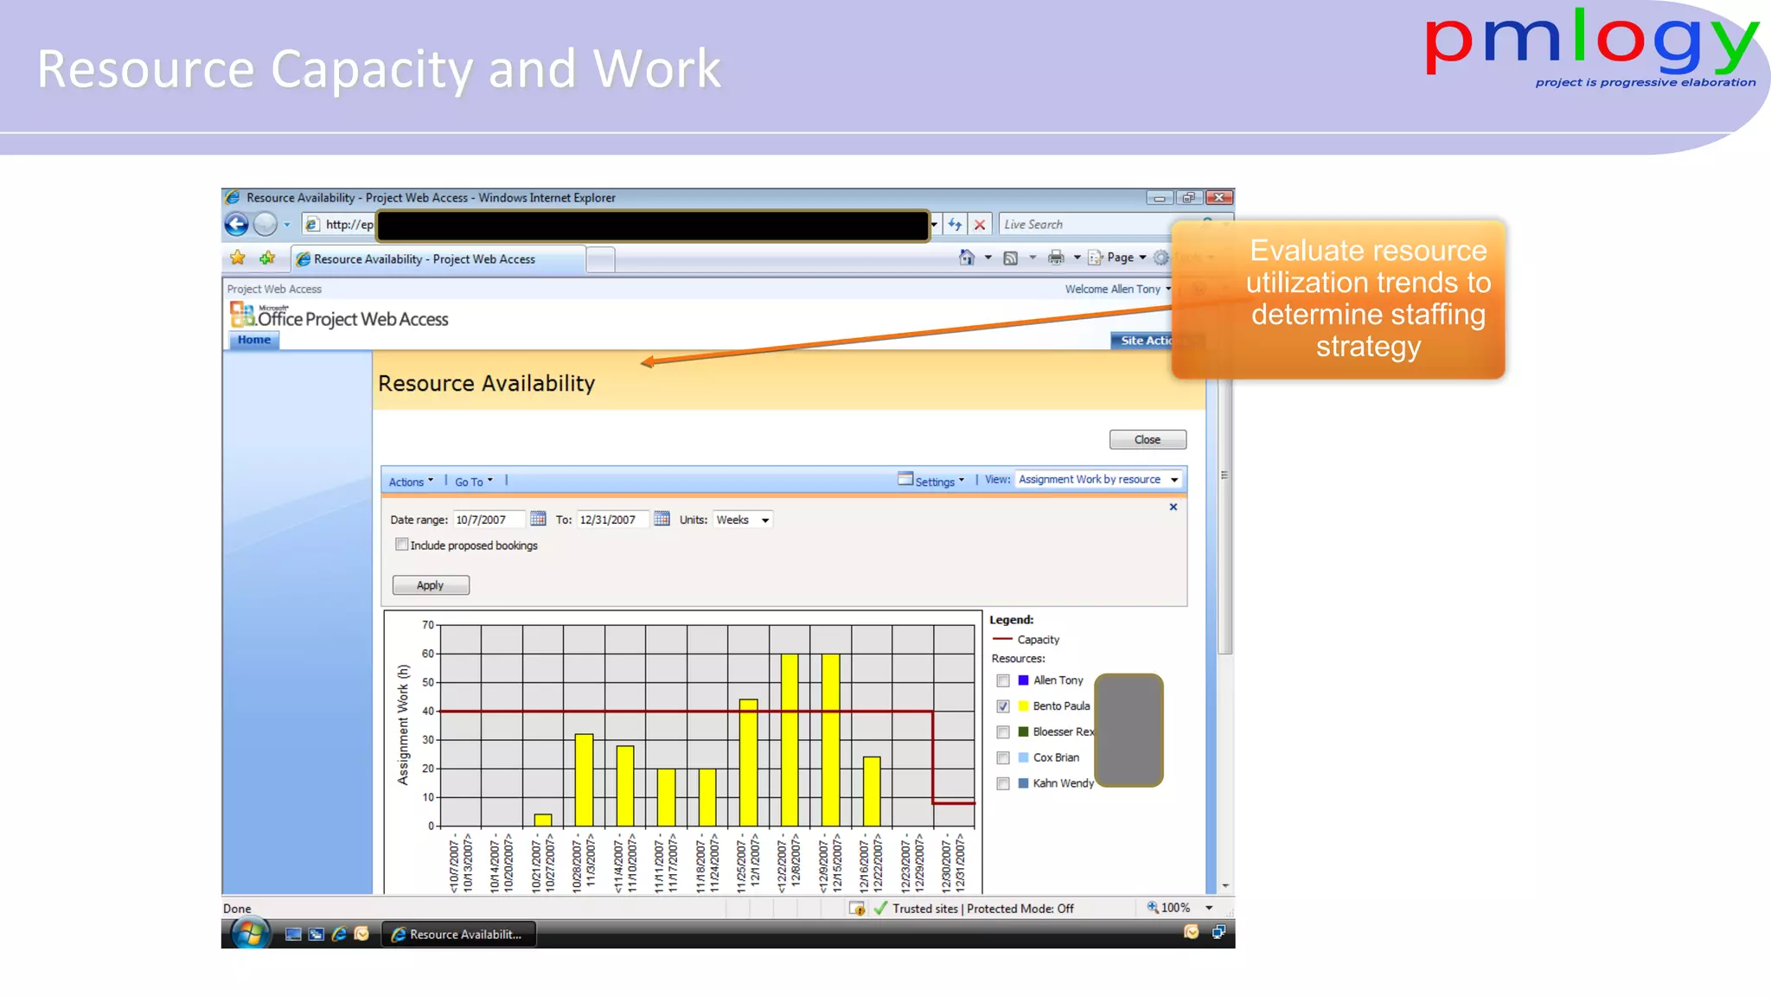Launch Internet Explorer from quick launch

339,935
